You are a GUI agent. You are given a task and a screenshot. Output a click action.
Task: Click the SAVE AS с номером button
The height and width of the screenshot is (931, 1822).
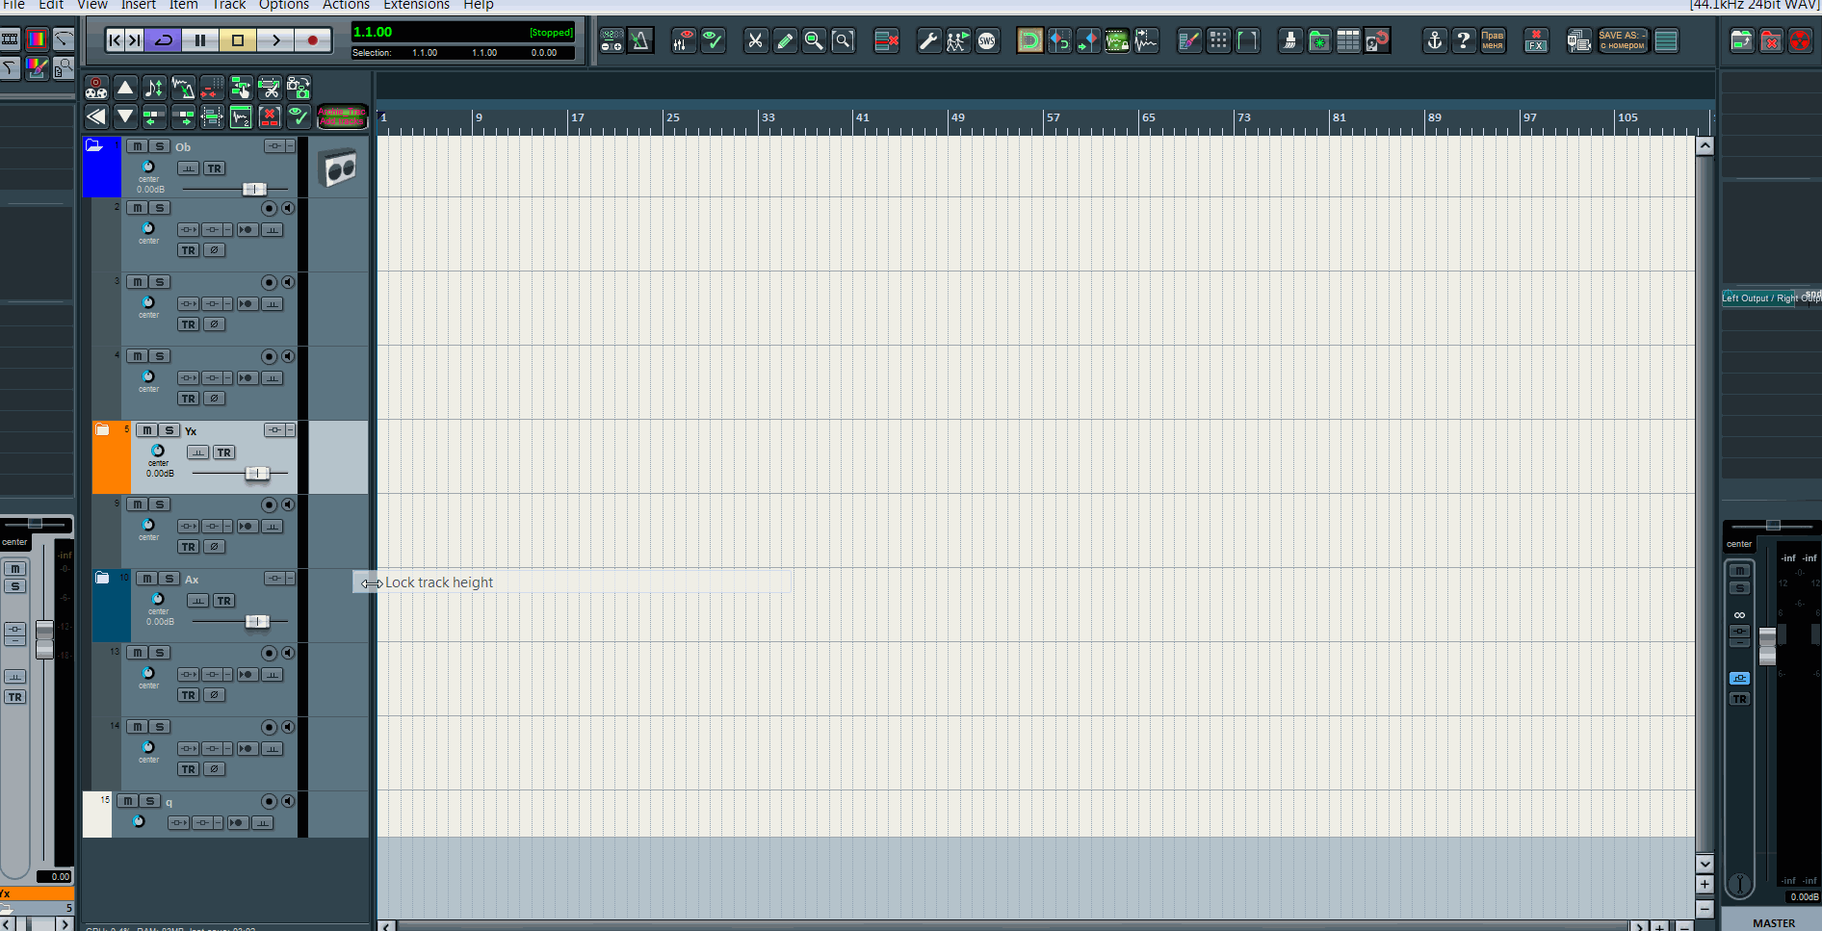pyautogui.click(x=1623, y=40)
